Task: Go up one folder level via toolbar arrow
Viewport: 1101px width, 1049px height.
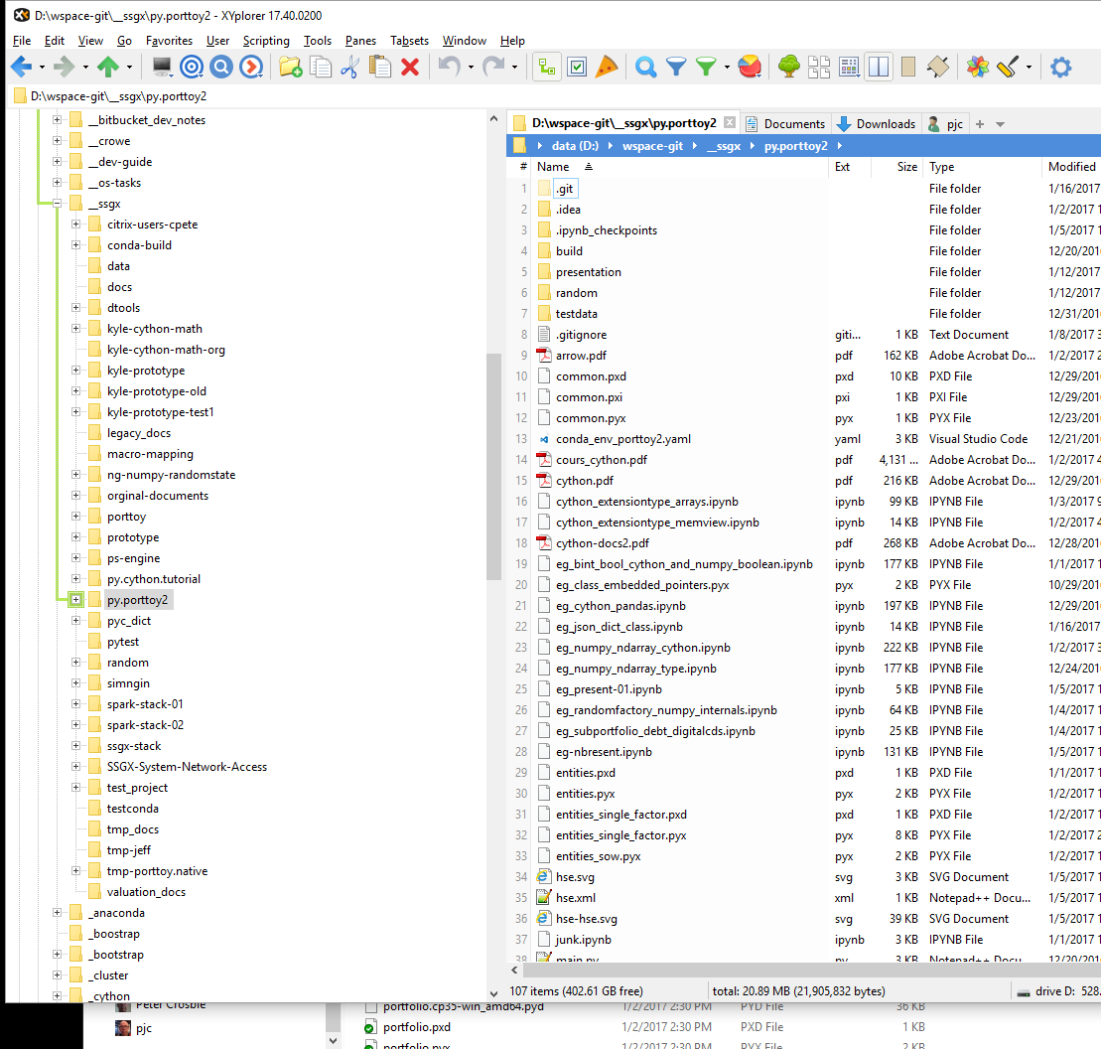Action: tap(108, 68)
